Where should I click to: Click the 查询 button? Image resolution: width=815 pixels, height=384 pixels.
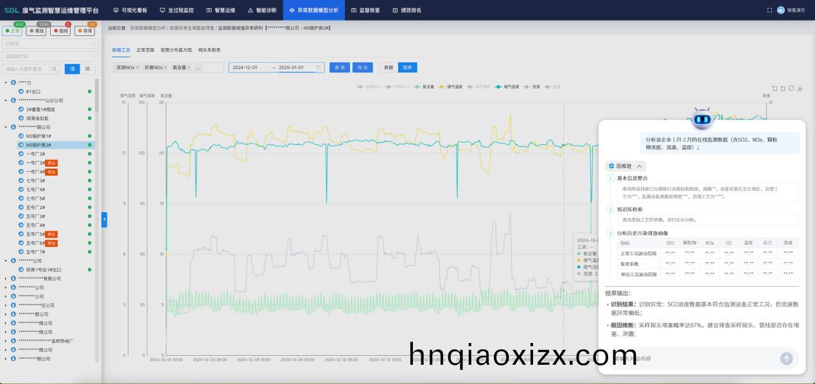(x=339, y=67)
